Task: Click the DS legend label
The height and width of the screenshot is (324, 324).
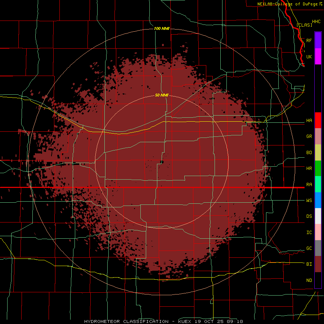Action: (309, 216)
